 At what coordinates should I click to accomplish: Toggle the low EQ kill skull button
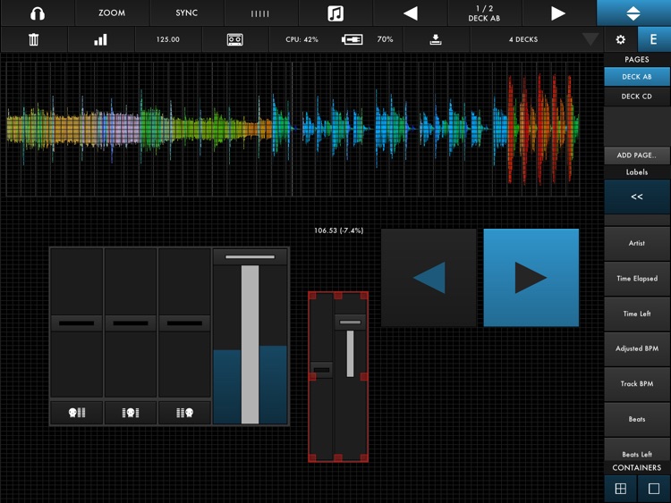(x=77, y=412)
